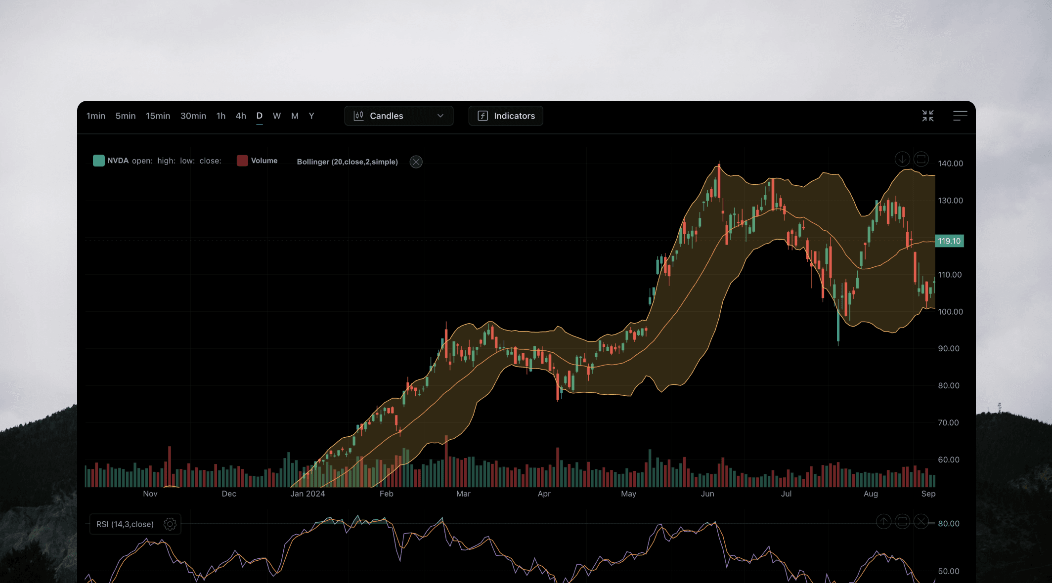Exit fullscreen using the collapse-arrows icon
Screen dimensions: 1052x583
point(928,116)
